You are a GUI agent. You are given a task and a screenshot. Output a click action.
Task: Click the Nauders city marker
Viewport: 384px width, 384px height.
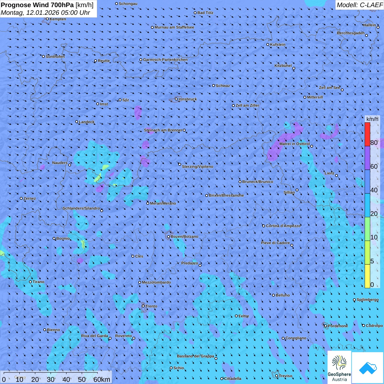click(x=70, y=165)
